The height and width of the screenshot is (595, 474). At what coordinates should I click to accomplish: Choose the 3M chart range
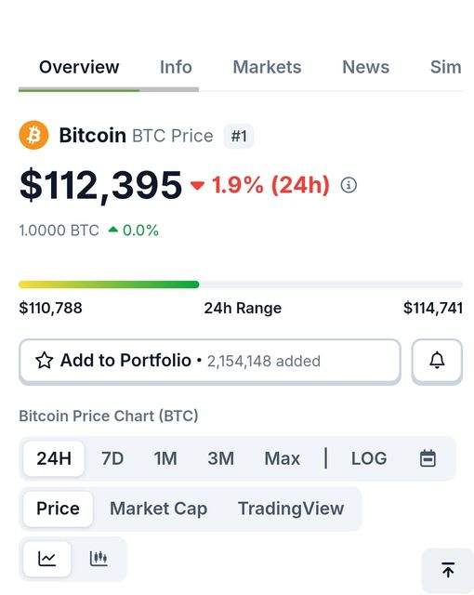tap(220, 458)
